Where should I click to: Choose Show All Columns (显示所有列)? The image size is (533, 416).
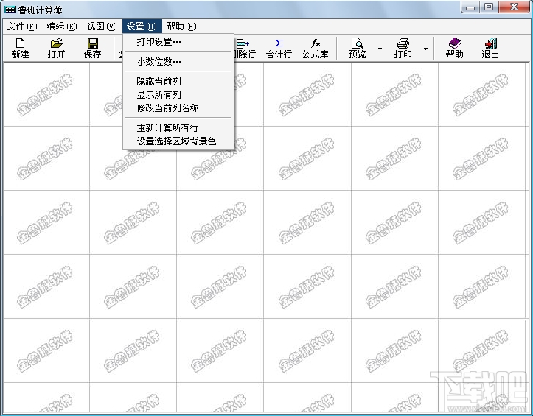pos(178,95)
